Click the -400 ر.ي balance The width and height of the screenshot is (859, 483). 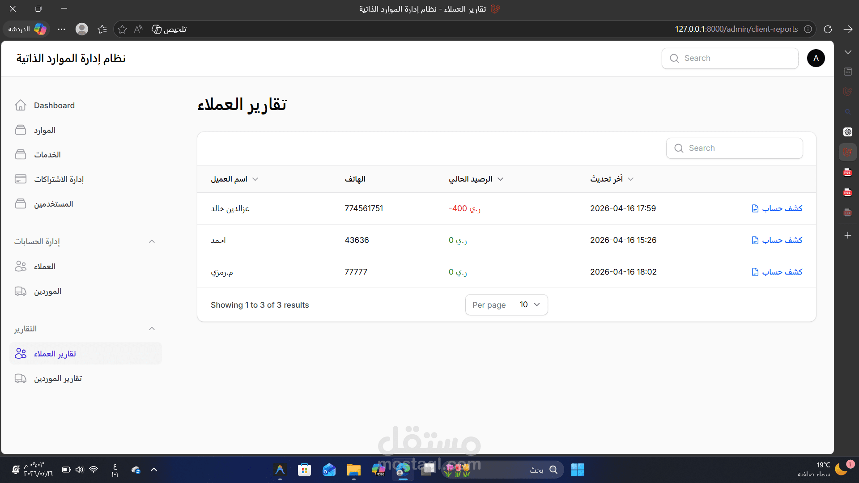click(x=464, y=208)
